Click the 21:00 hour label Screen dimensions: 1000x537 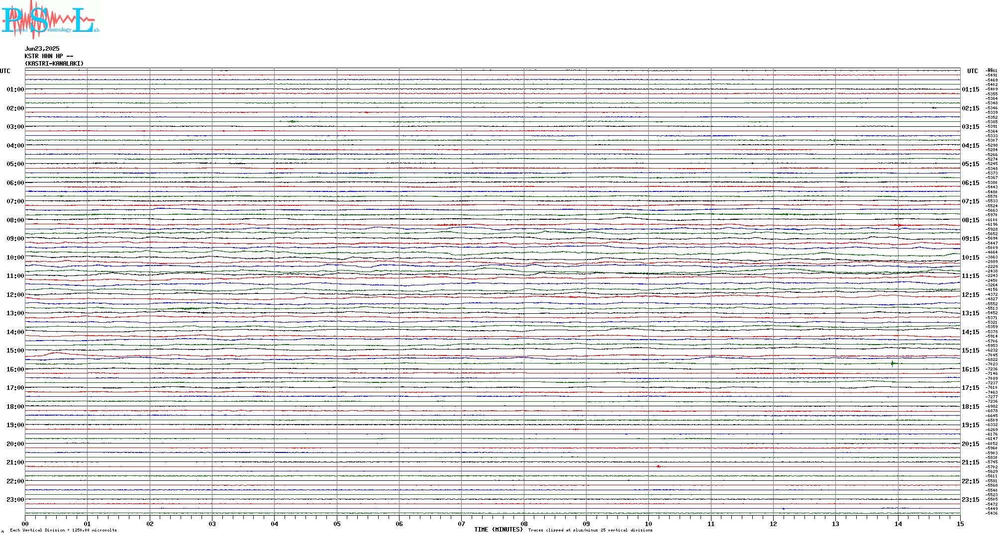coord(15,462)
